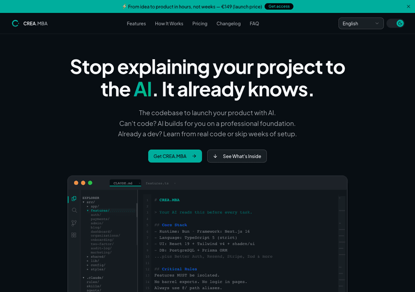Screen dimensions: 415x292
Task: Click the down arrow icon beside See What's Inside
Action: (x=216, y=156)
